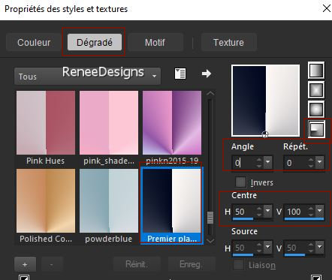Select the sunburst gradient style icon

click(x=316, y=110)
